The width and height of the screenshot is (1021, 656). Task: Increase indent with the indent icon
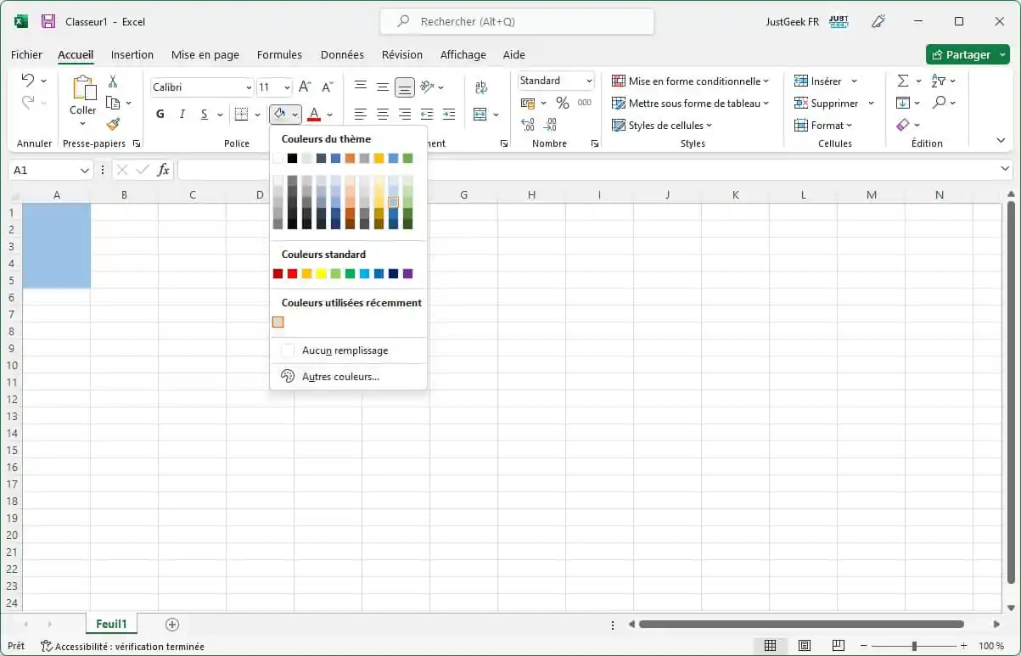pos(449,114)
